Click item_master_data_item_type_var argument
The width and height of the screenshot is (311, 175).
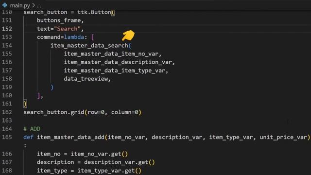point(115,70)
